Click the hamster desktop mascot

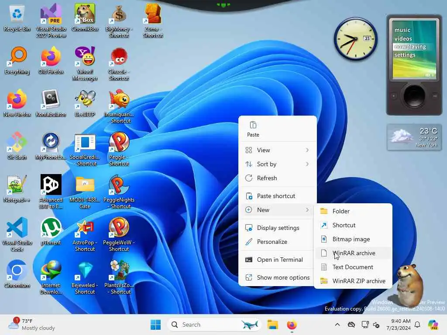pos(410,285)
